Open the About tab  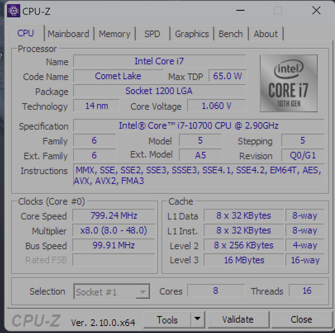(266, 34)
